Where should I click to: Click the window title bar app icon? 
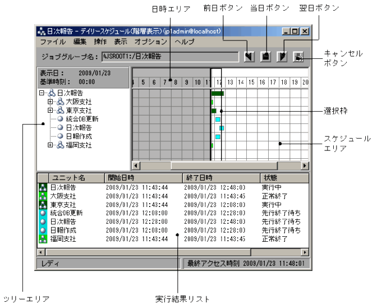point(42,31)
